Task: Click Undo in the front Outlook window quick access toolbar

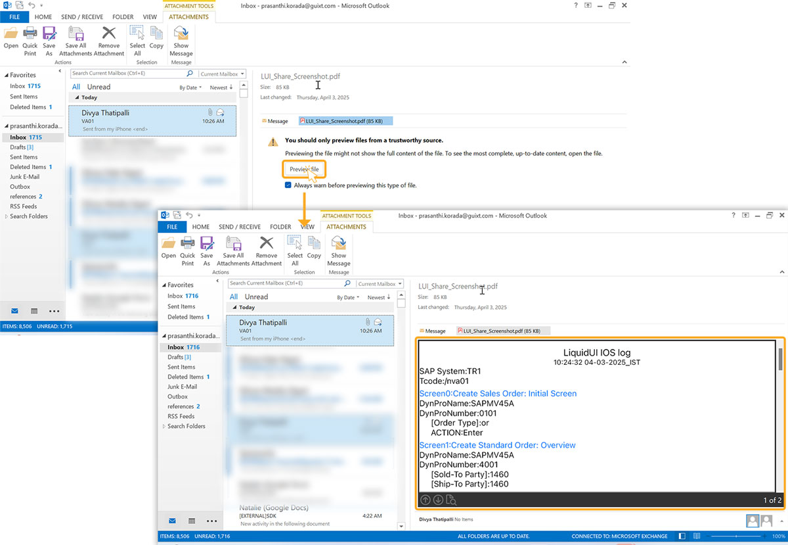Action: click(x=189, y=215)
